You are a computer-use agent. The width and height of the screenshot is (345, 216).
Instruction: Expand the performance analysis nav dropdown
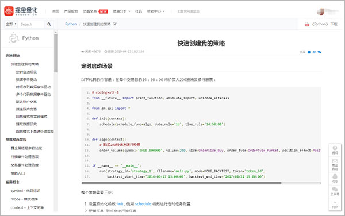click(121, 11)
